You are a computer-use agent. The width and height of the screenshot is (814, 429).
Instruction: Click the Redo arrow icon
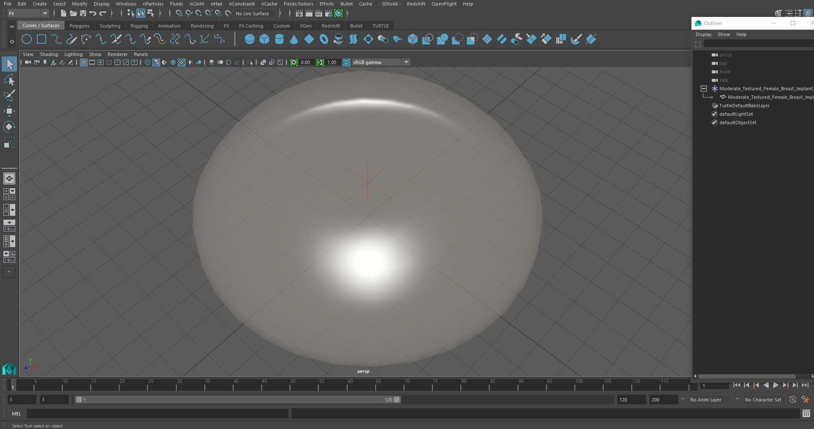tap(103, 14)
